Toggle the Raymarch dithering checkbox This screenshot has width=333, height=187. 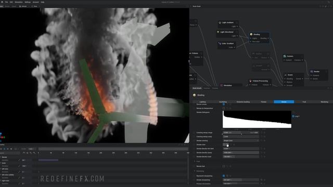[x=224, y=176]
